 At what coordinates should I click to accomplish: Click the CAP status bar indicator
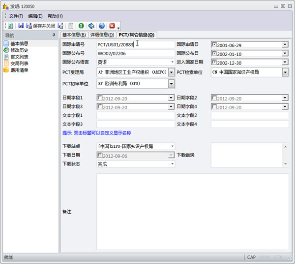(251, 257)
